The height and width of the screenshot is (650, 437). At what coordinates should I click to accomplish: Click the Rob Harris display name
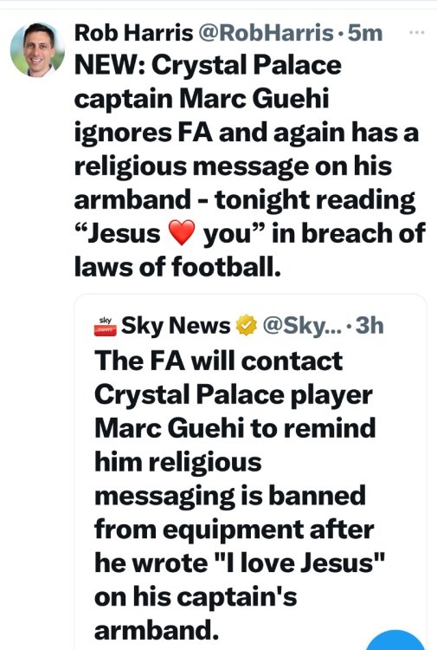pyautogui.click(x=133, y=33)
